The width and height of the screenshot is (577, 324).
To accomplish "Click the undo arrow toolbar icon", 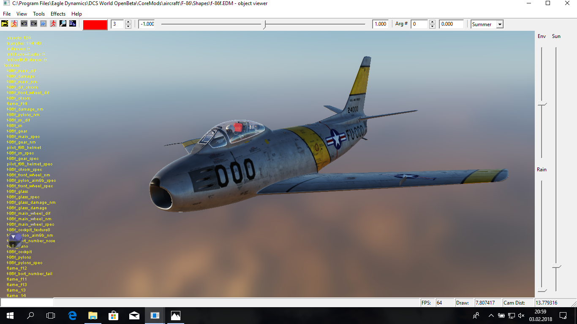I will [24, 24].
